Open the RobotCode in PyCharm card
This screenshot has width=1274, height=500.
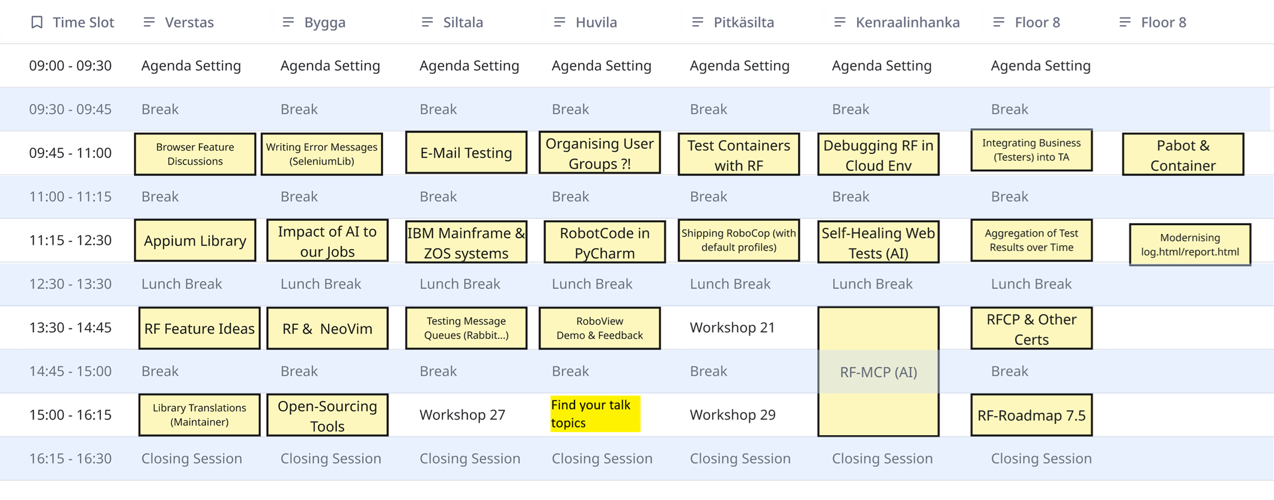click(x=605, y=242)
